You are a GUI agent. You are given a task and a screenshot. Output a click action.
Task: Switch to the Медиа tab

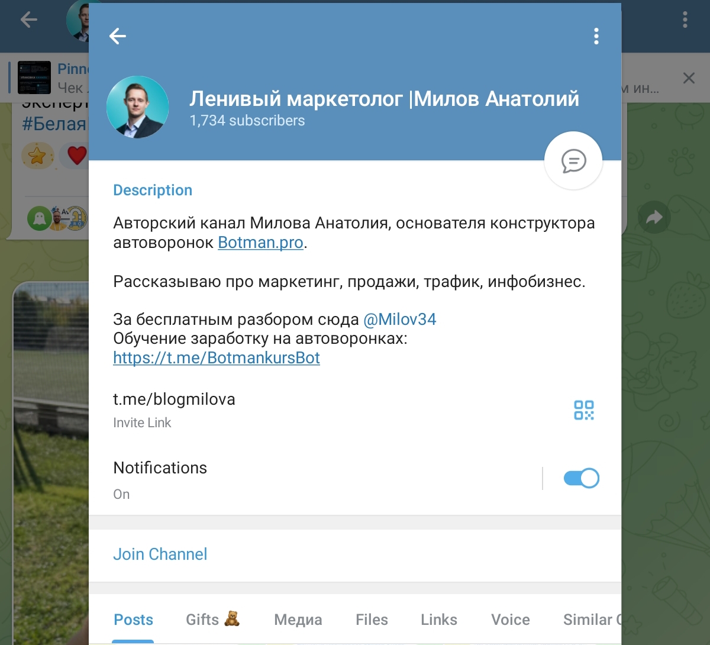(298, 620)
